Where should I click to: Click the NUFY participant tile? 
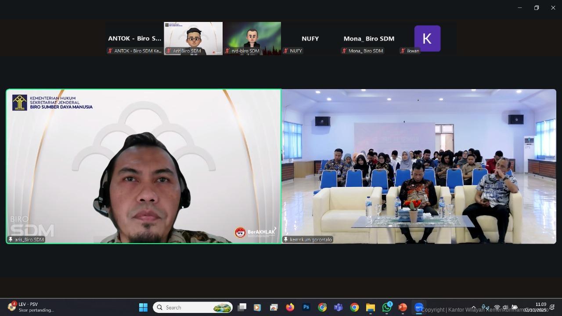[x=310, y=39]
